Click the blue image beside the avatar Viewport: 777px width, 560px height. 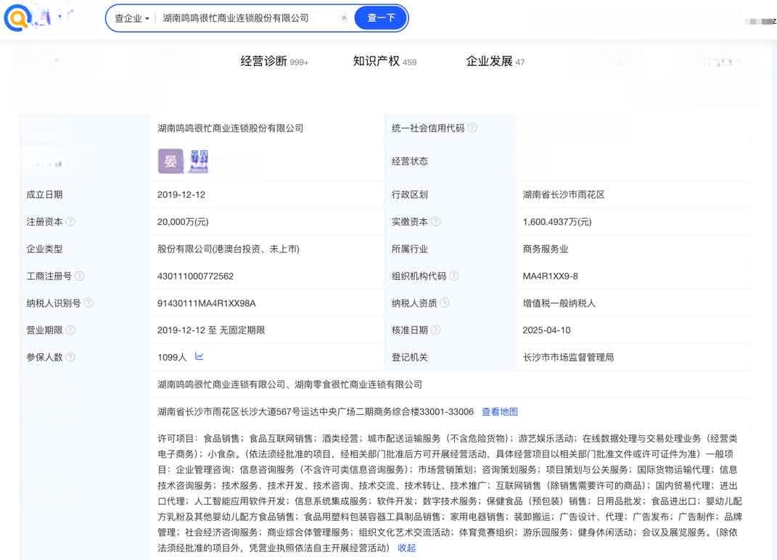coord(199,162)
